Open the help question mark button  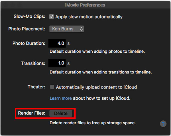tap(163, 124)
